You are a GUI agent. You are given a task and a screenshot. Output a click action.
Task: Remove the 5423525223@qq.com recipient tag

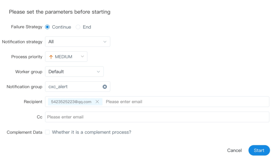click(97, 102)
